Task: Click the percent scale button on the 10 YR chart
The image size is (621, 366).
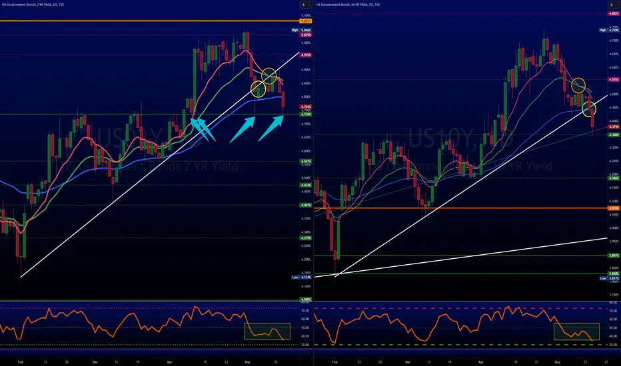Action: coord(613,5)
